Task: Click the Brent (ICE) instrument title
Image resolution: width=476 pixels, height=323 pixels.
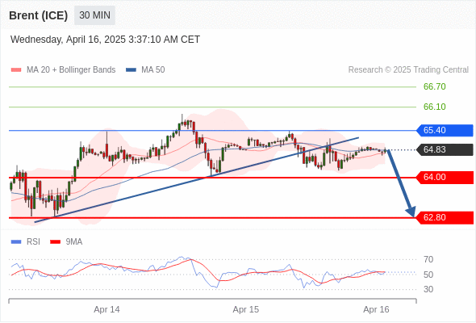Action: pos(38,15)
